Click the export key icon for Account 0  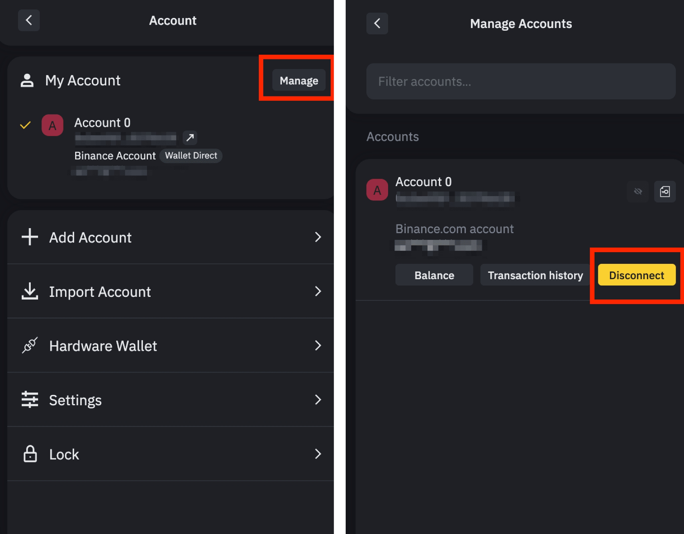tap(665, 191)
